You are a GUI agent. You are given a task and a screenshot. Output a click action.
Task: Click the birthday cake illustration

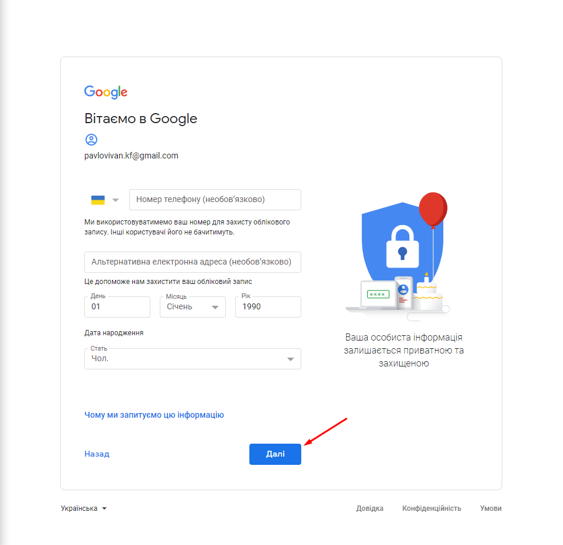coord(427,292)
